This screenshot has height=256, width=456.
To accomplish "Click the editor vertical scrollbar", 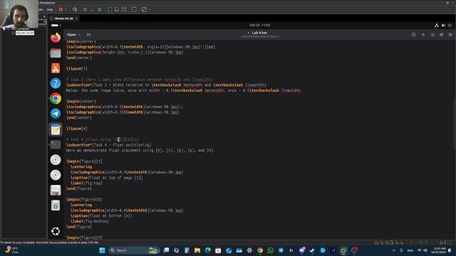I will pos(454,124).
